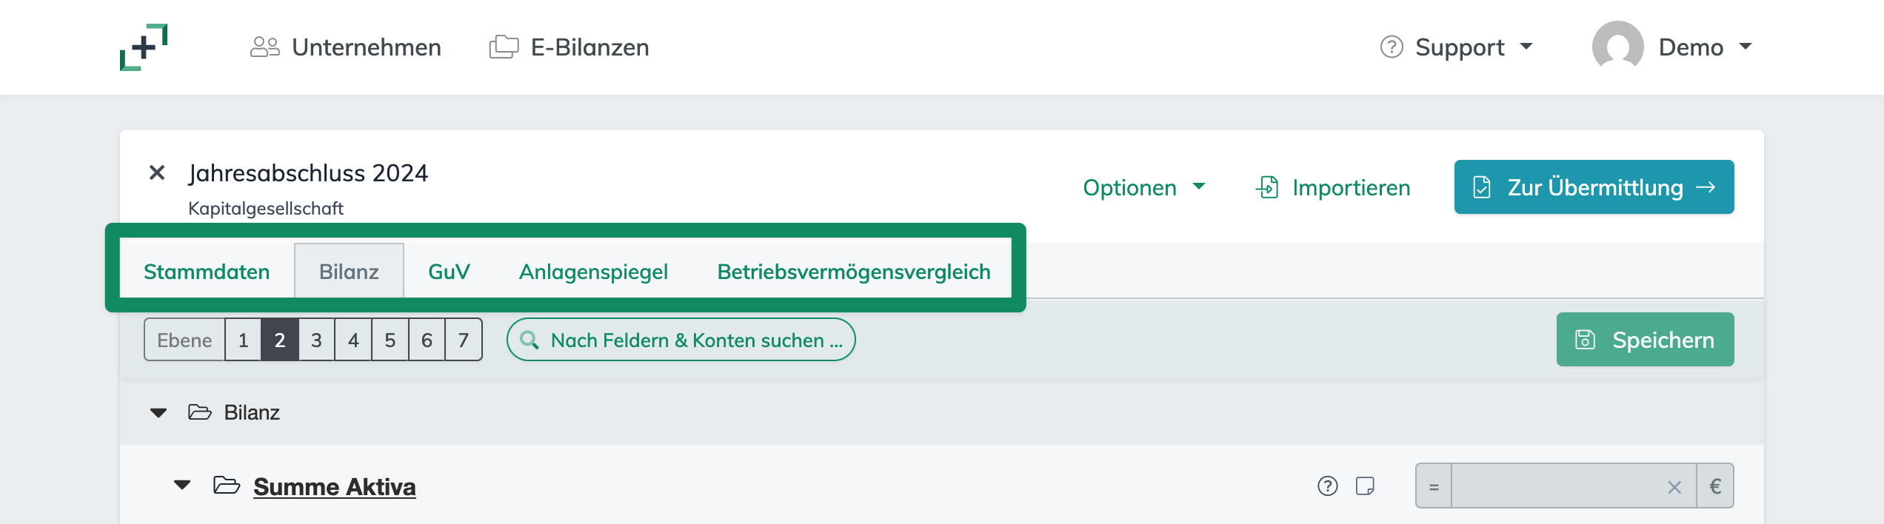
Task: Click the Support question mark icon
Action: 1391,46
